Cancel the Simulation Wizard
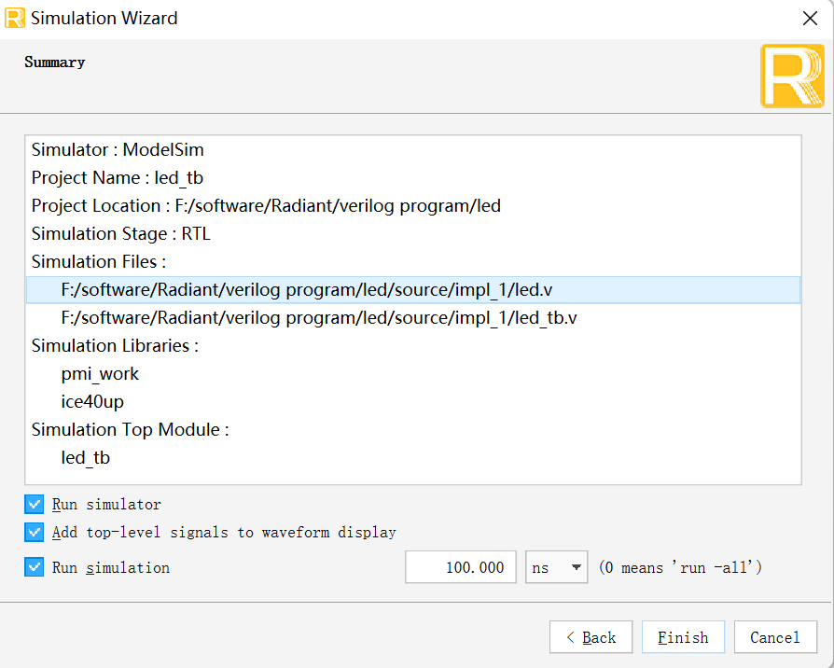The width and height of the screenshot is (834, 668). point(775,637)
